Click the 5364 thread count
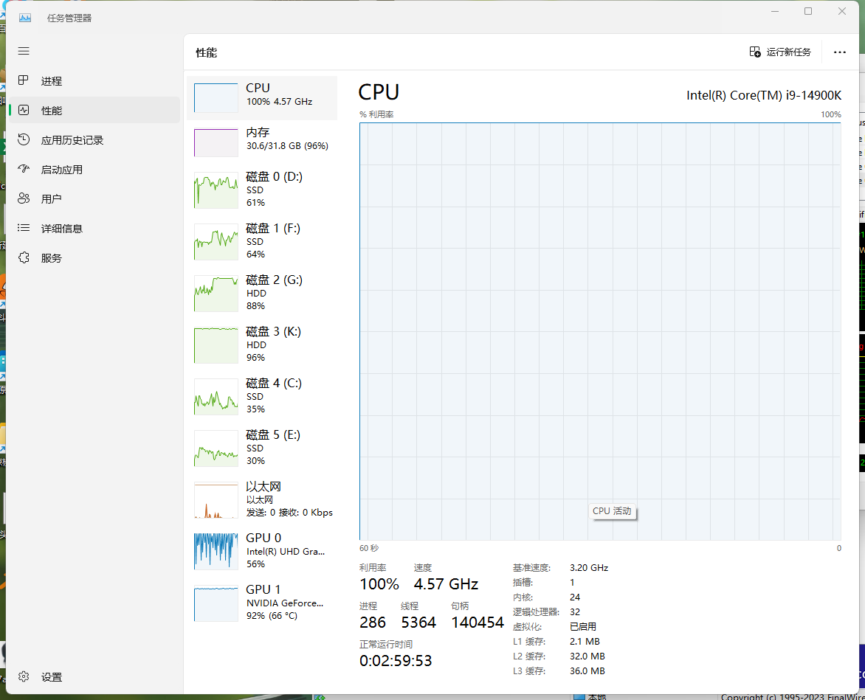 pos(418,623)
